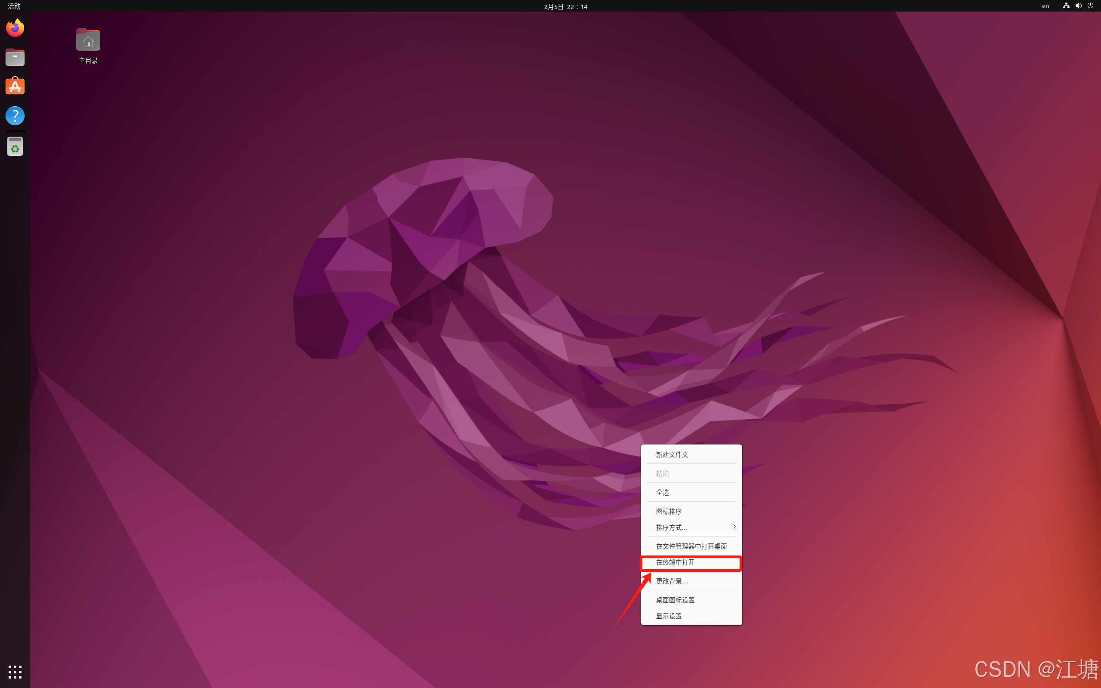Open Ubuntu Software from the dock
Viewport: 1101px width, 688px height.
click(15, 86)
